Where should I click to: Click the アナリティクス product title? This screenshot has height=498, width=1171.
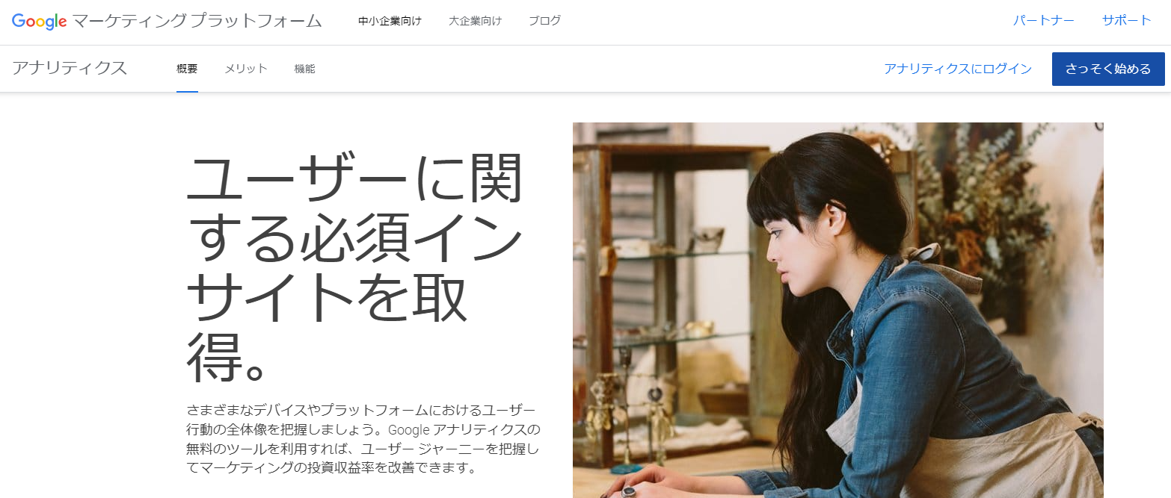(70, 69)
